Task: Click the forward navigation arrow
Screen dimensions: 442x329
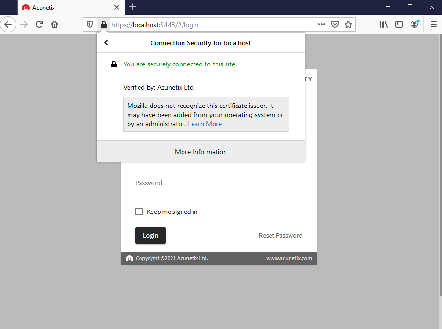Action: click(x=24, y=24)
